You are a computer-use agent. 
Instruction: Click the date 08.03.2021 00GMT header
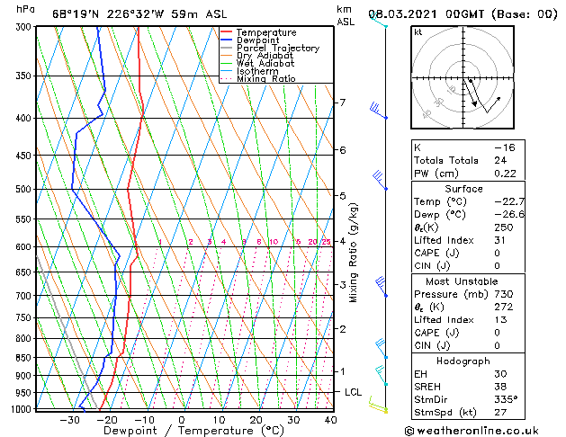click(426, 14)
